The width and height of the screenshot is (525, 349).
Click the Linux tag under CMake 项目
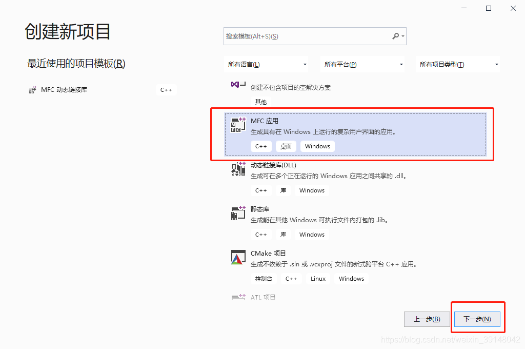[318, 279]
